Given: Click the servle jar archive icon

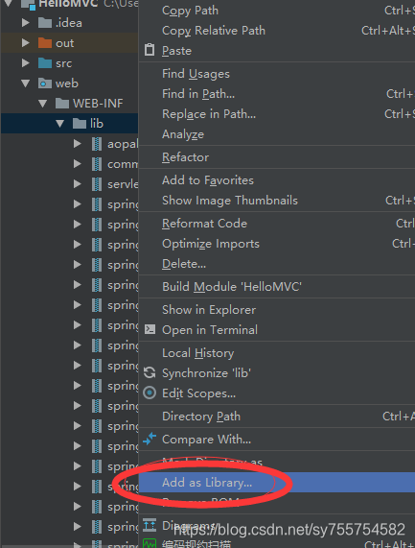Looking at the screenshot, I should [x=97, y=184].
